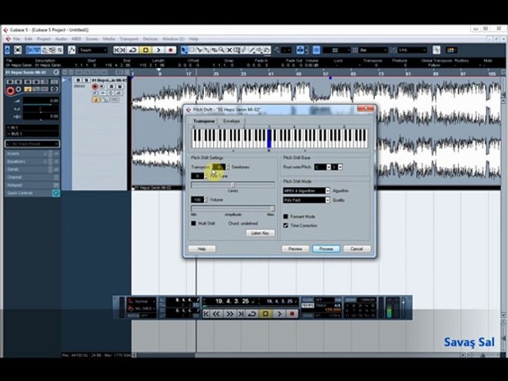This screenshot has width=508, height=381.
Task: Click the large record-enable button in Inspector
Action: click(11, 90)
